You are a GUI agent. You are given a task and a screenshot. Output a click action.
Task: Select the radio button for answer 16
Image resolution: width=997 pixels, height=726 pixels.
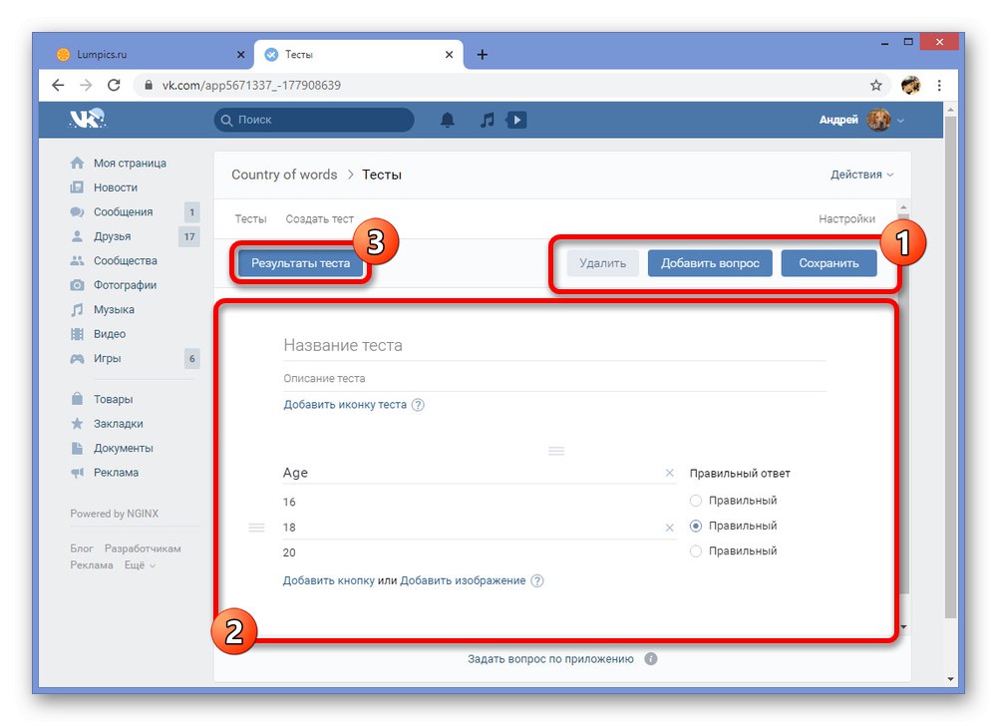coord(696,501)
